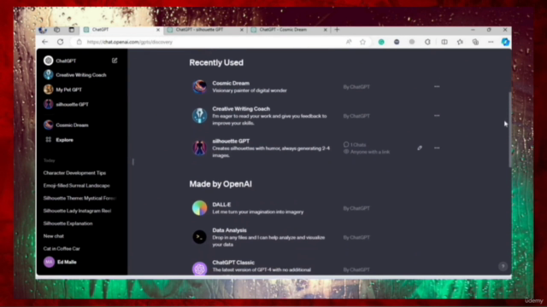This screenshot has height=307, width=547.
Task: Refresh the page
Action: pyautogui.click(x=61, y=42)
